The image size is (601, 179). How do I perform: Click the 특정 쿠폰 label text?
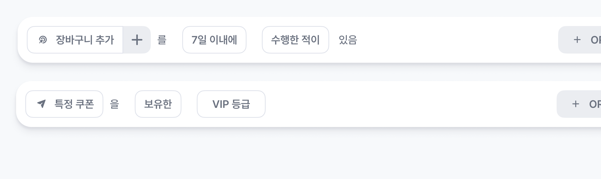(x=74, y=104)
